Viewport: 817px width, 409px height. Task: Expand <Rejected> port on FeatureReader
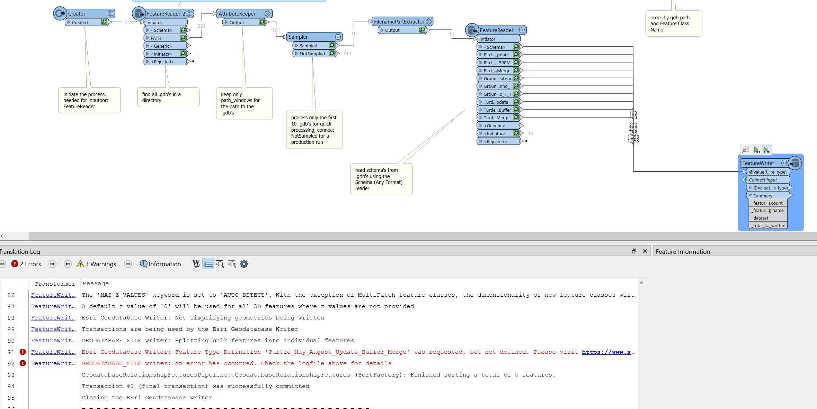coord(481,141)
